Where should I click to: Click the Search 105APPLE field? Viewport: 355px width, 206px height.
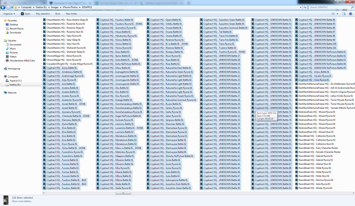point(329,7)
